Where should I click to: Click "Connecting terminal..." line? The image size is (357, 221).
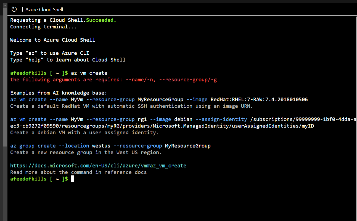43,26
